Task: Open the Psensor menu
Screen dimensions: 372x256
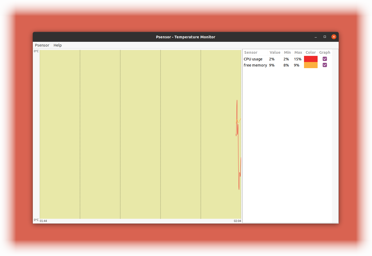Action: pyautogui.click(x=42, y=45)
